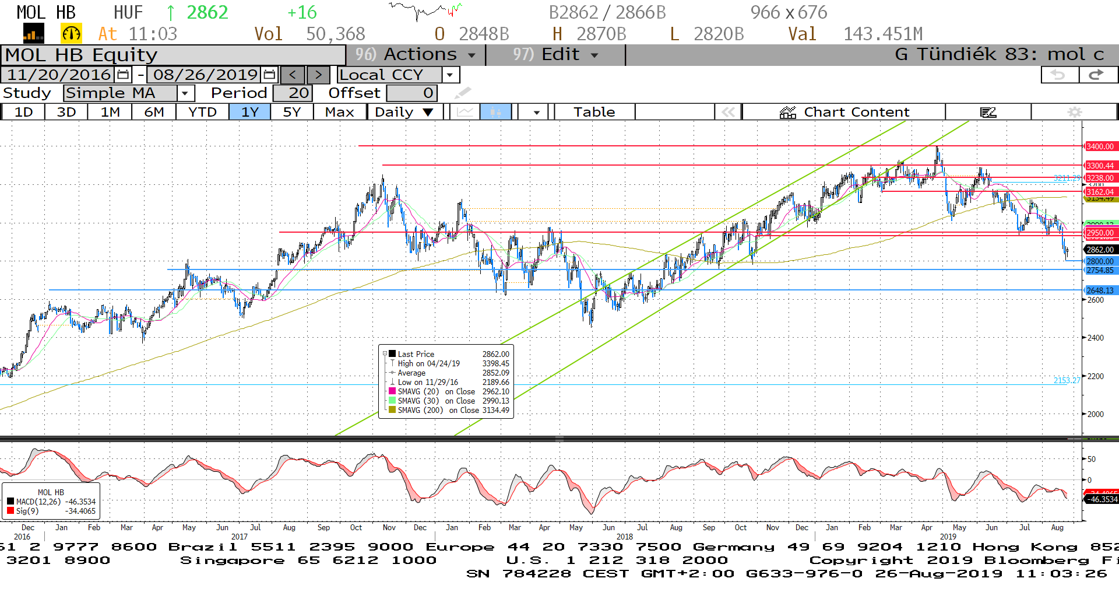
Task: Select the YTD range tab
Action: (202, 112)
